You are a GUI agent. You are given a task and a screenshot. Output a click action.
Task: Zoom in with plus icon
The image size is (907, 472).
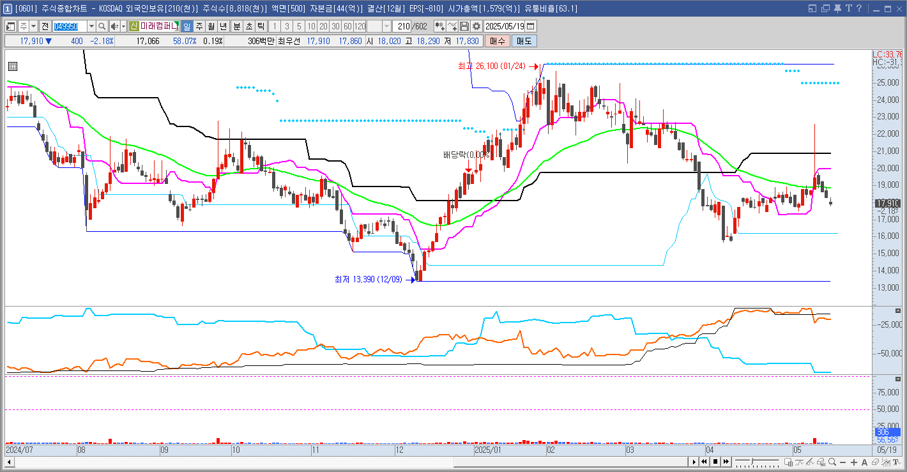pos(854,462)
